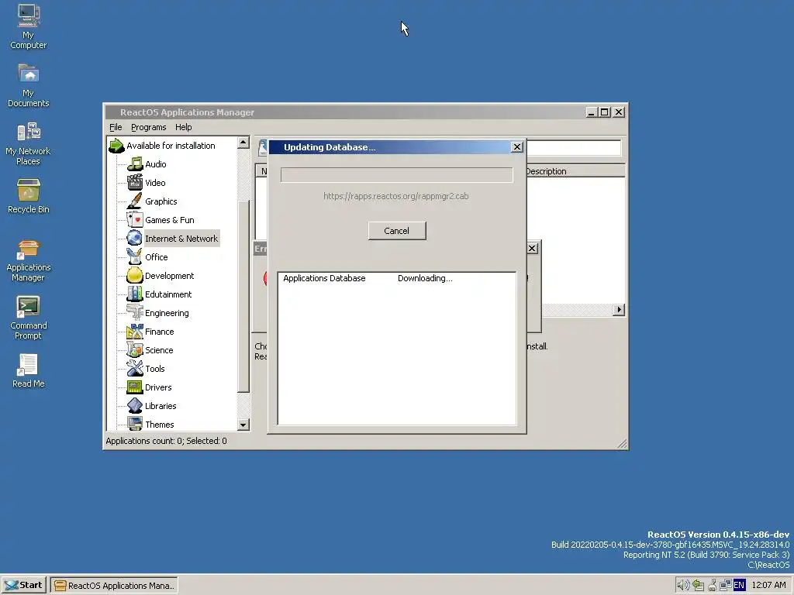This screenshot has width=794, height=595.
Task: Select Applications Database download row
Action: (x=396, y=278)
